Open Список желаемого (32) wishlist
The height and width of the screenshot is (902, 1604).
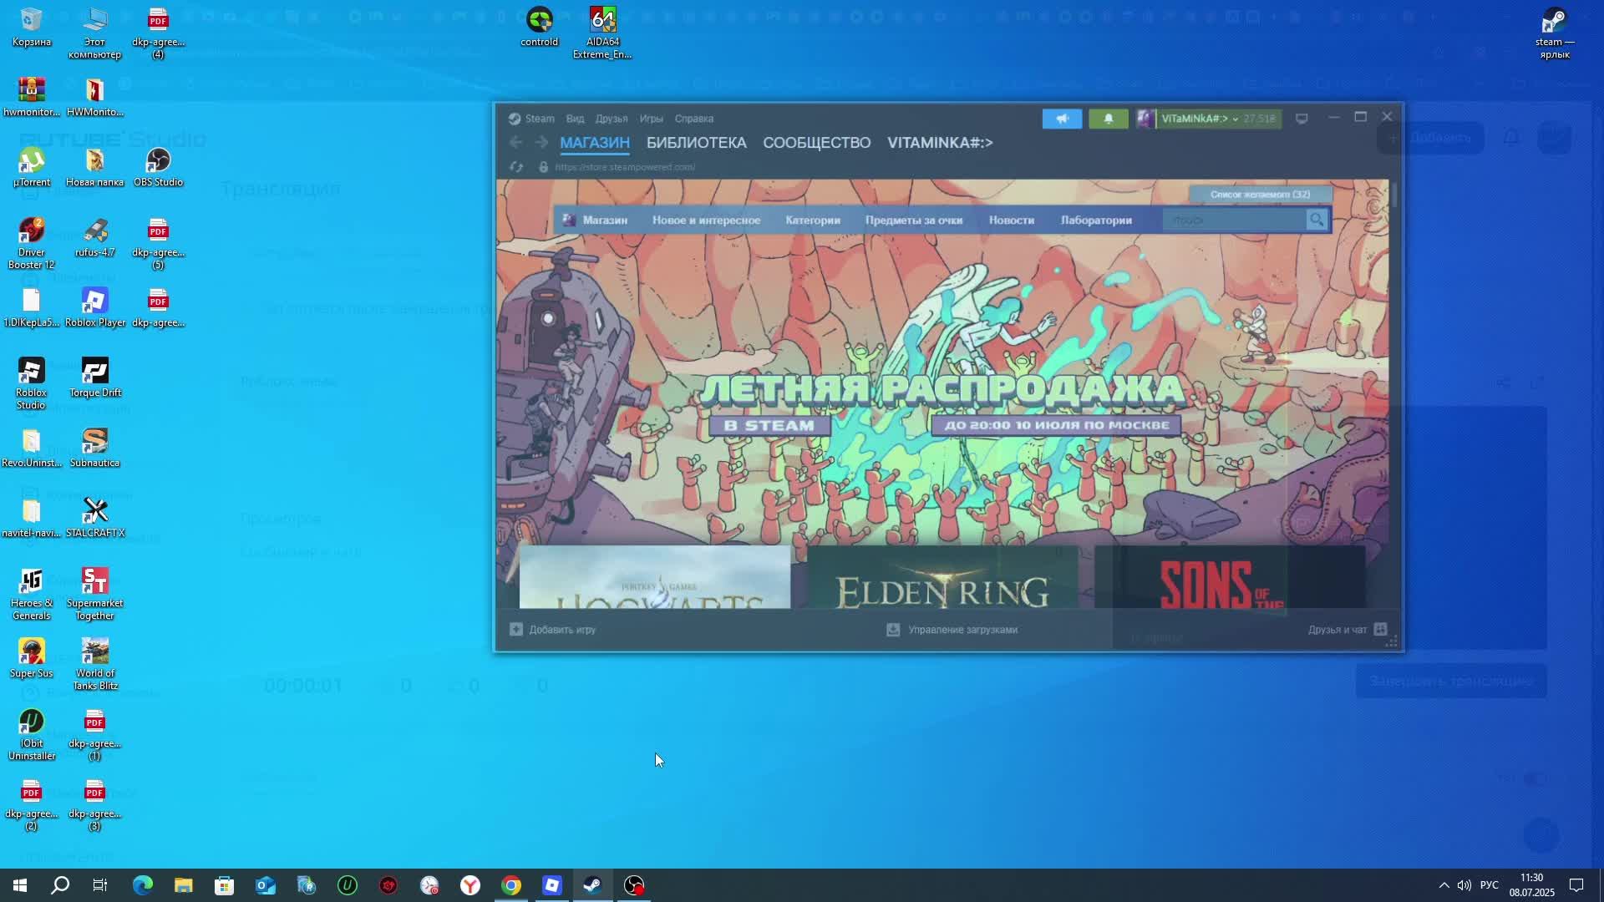1260,195
